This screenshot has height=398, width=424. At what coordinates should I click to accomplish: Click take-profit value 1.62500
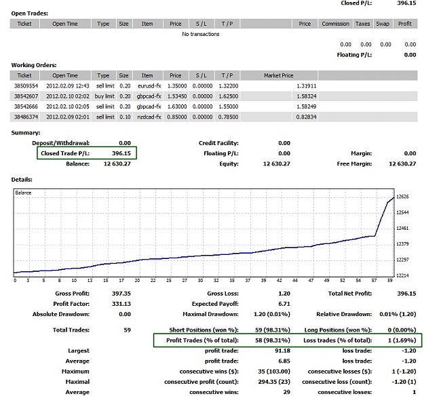[229, 96]
